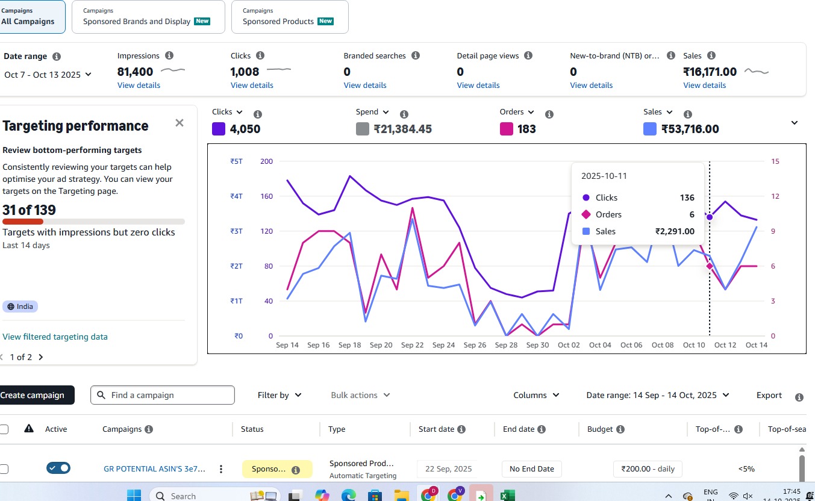Click the warning triangle column icon
Viewport: 815px width, 501px height.
(28, 429)
